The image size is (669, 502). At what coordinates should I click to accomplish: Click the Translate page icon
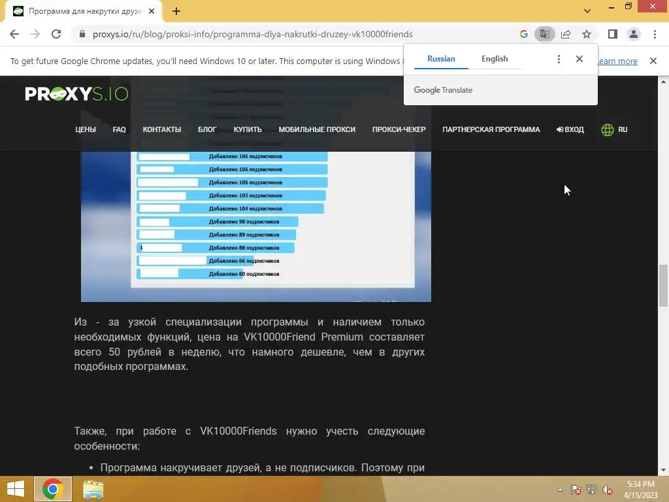click(544, 34)
